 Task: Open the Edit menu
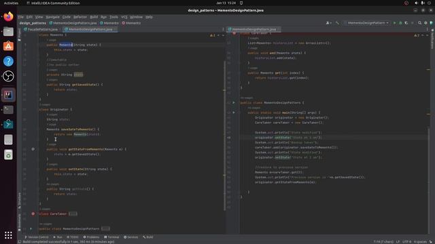(29, 17)
